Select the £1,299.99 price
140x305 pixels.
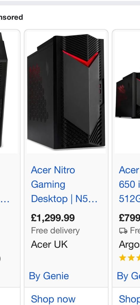point(53,218)
